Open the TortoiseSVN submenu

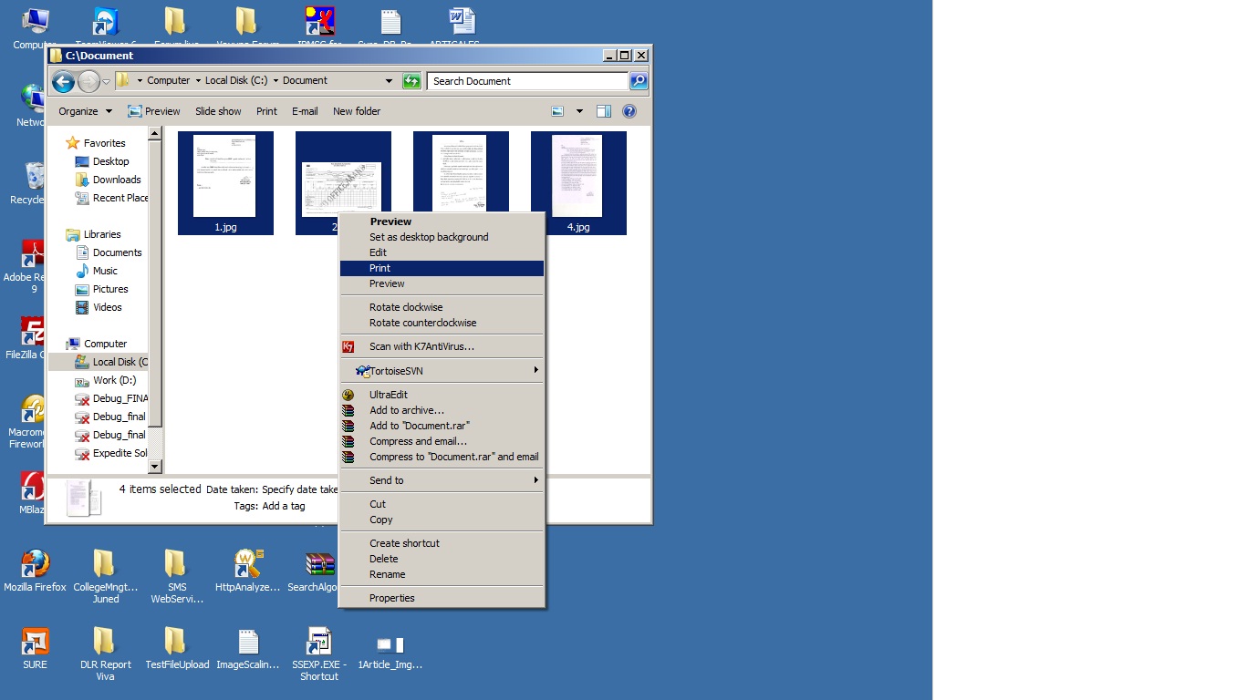pos(442,371)
